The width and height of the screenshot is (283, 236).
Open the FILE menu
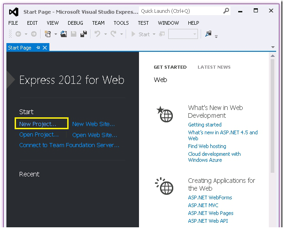(x=13, y=23)
